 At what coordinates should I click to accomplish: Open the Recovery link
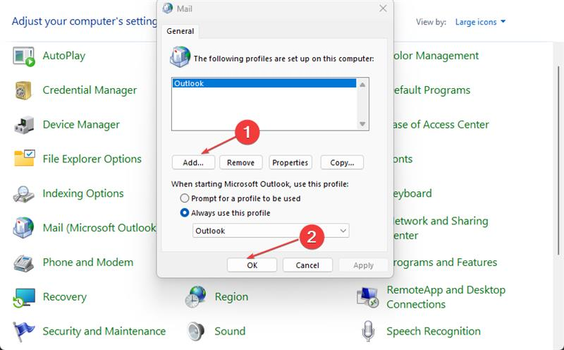(x=65, y=296)
